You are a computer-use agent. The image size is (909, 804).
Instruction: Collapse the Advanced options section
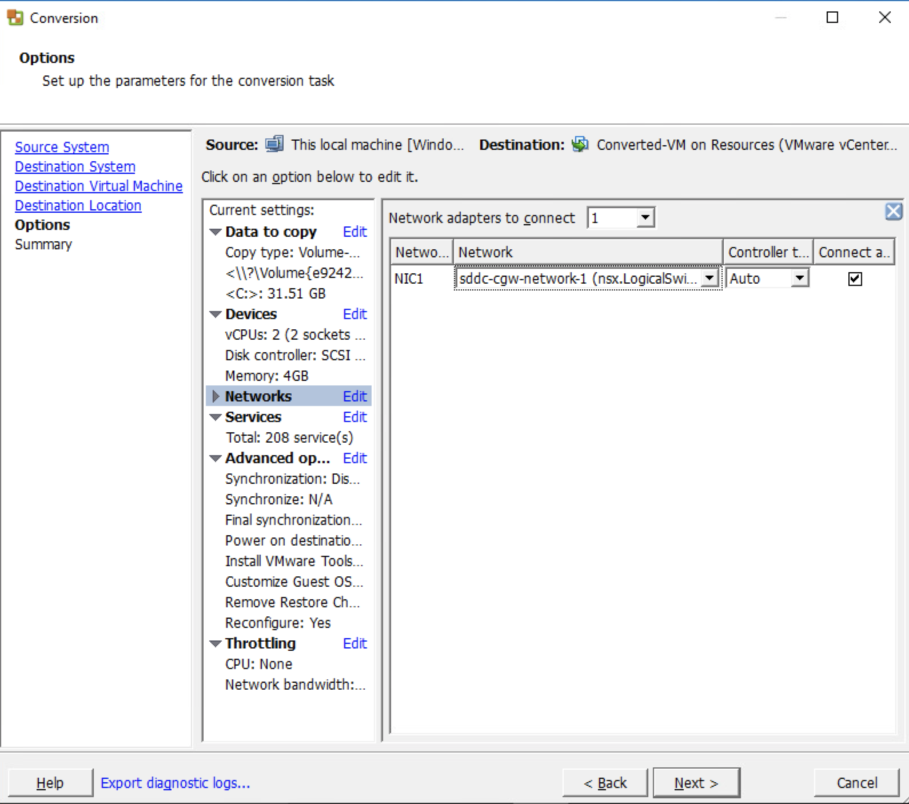click(x=216, y=459)
